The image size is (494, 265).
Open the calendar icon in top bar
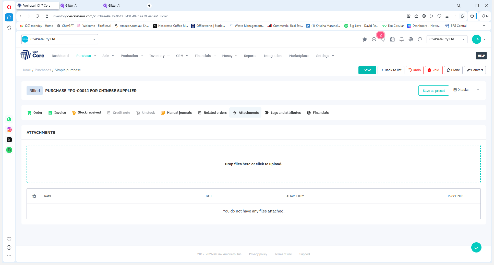392,39
